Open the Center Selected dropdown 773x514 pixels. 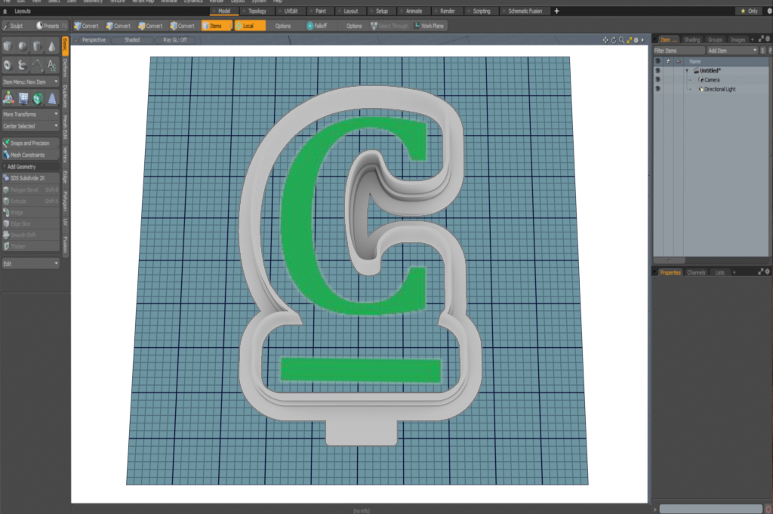(x=30, y=126)
